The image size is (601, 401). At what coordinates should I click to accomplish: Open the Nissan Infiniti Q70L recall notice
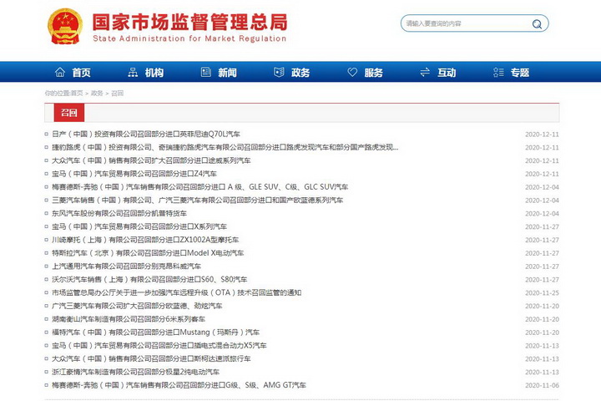146,134
